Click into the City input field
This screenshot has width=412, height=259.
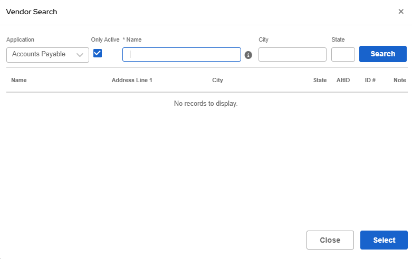[292, 54]
